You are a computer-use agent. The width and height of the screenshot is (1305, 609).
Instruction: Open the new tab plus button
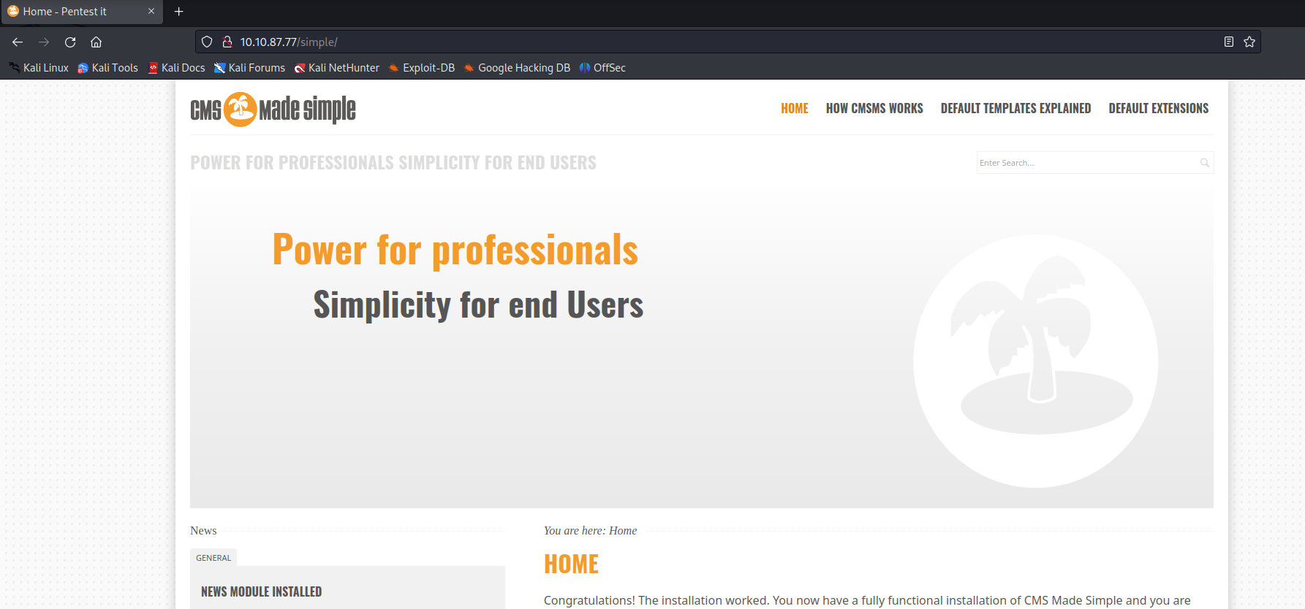pos(178,12)
